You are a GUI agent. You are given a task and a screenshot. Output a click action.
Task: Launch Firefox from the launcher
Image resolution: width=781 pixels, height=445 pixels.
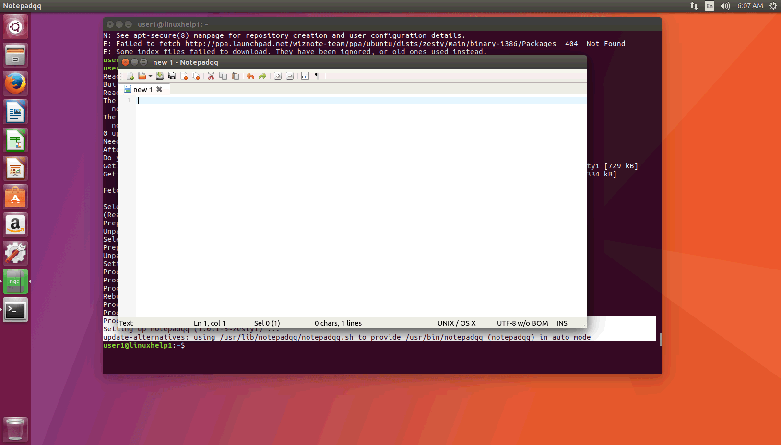click(15, 83)
